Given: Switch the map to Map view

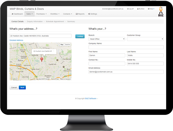Looking at the screenshot, I should tap(62, 44).
